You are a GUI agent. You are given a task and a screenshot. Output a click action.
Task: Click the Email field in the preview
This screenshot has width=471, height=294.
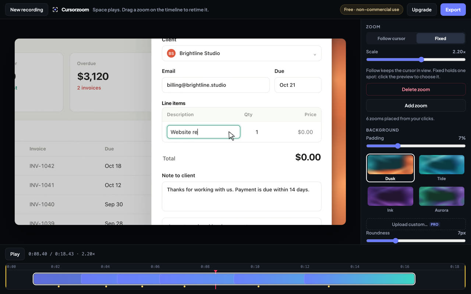[x=216, y=85]
